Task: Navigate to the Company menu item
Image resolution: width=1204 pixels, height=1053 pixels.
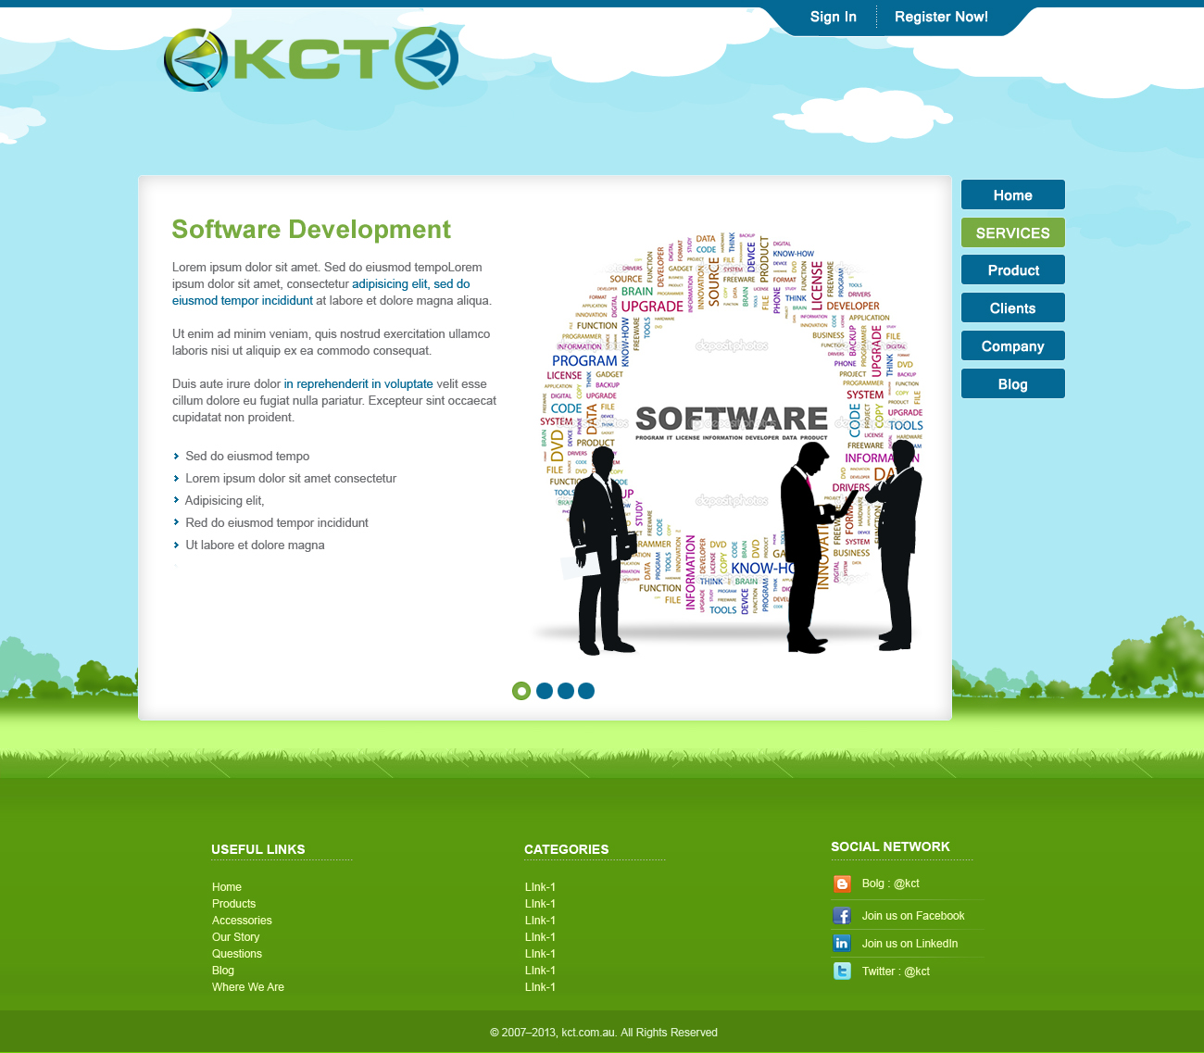Action: (1013, 346)
